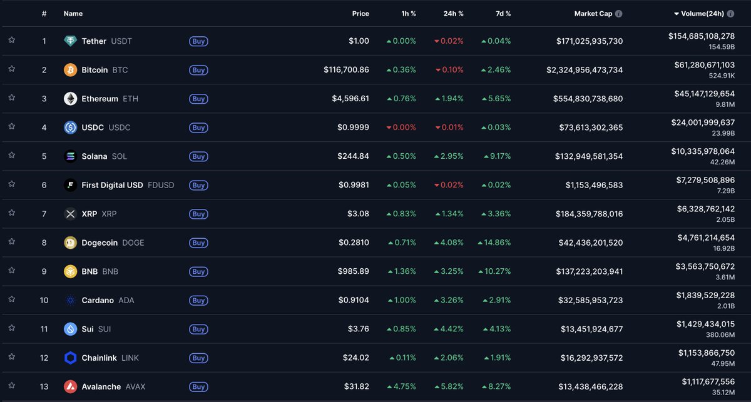Open the Avalanche AVAX coin page link
The width and height of the screenshot is (751, 402).
click(105, 386)
